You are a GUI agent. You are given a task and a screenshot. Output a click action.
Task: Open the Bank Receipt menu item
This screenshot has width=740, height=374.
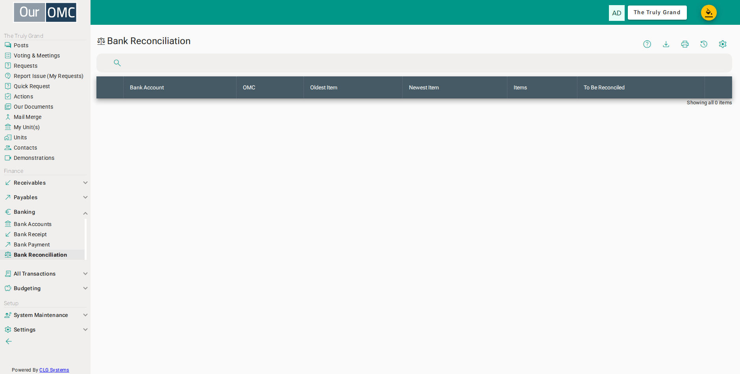[x=30, y=234]
